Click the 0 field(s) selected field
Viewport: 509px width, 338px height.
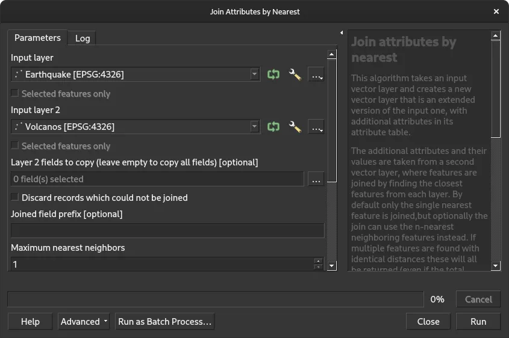[x=157, y=179]
